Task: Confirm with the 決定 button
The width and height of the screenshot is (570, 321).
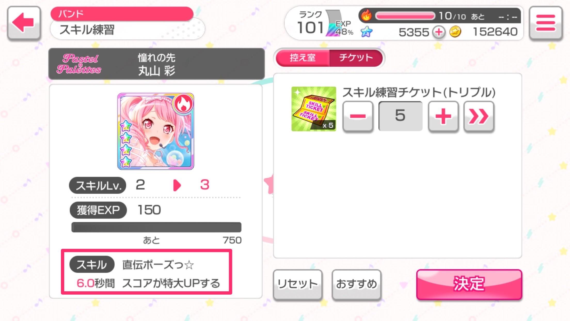Action: [469, 284]
